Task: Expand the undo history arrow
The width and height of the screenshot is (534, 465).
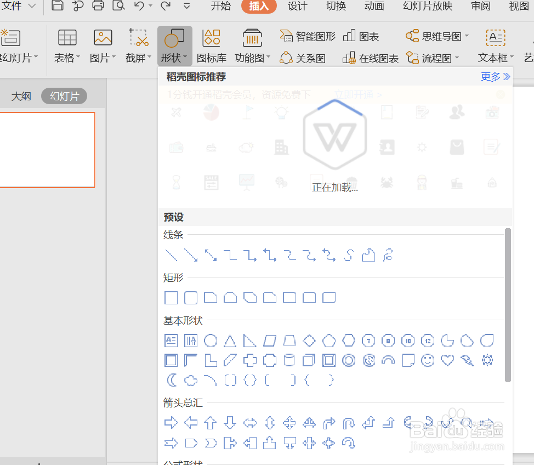Action: click(x=151, y=6)
